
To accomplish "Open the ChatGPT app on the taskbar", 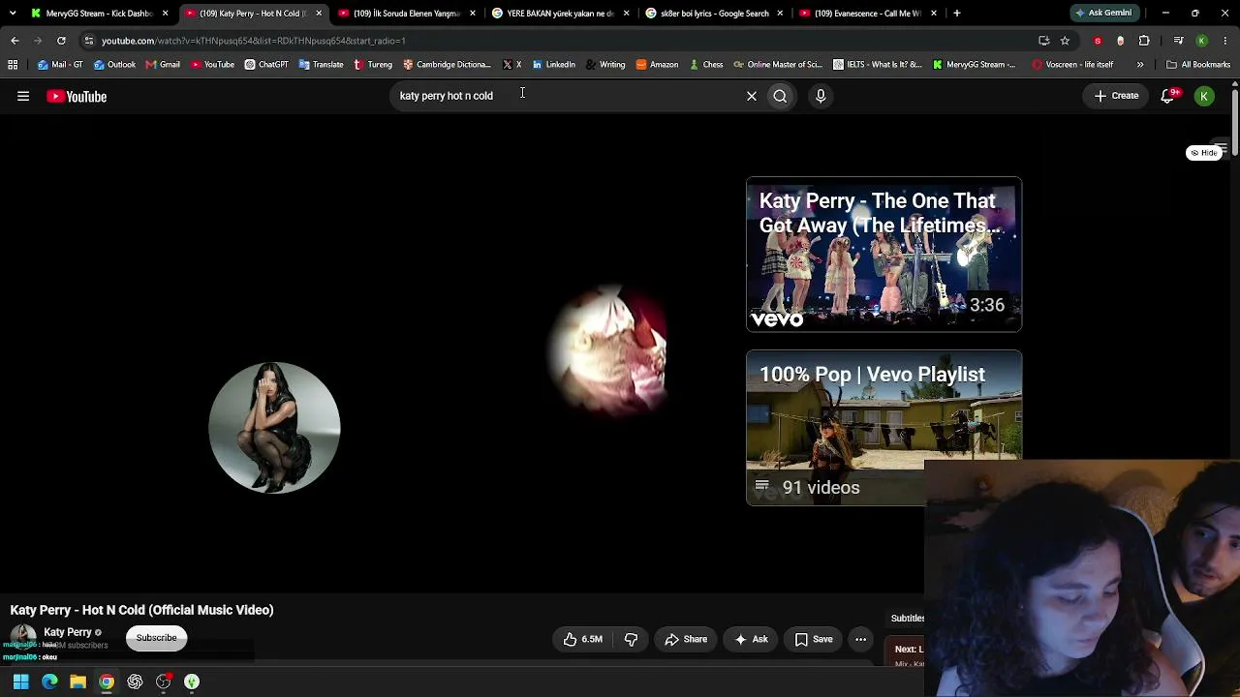I will (x=135, y=682).
